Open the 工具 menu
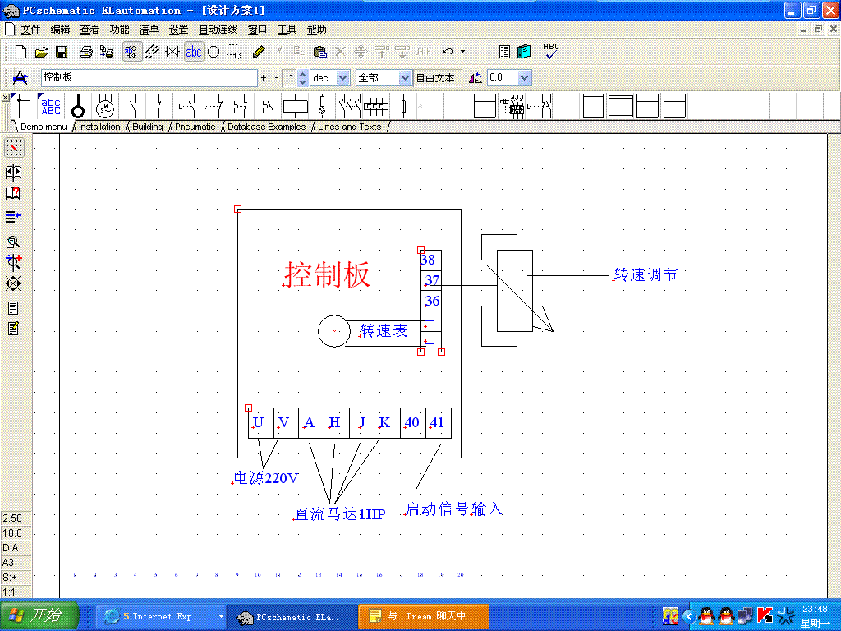This screenshot has width=841, height=631. pos(287,30)
